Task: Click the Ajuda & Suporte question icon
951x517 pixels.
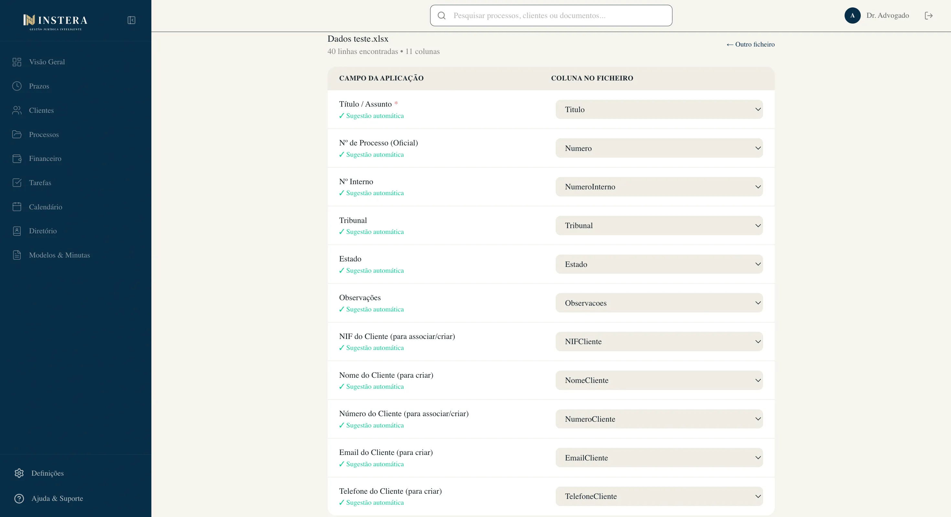Action: 19,499
